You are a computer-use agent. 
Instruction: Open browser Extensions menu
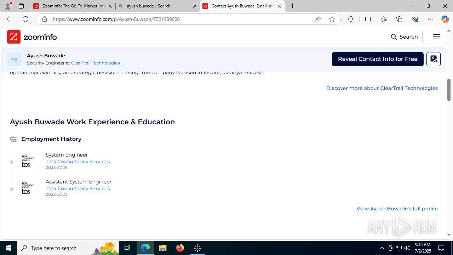point(351,19)
